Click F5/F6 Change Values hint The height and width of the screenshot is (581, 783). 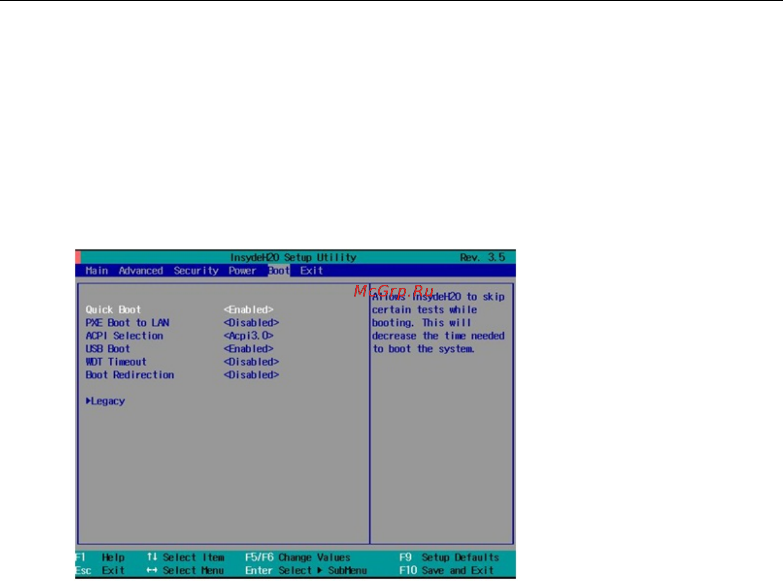point(298,558)
